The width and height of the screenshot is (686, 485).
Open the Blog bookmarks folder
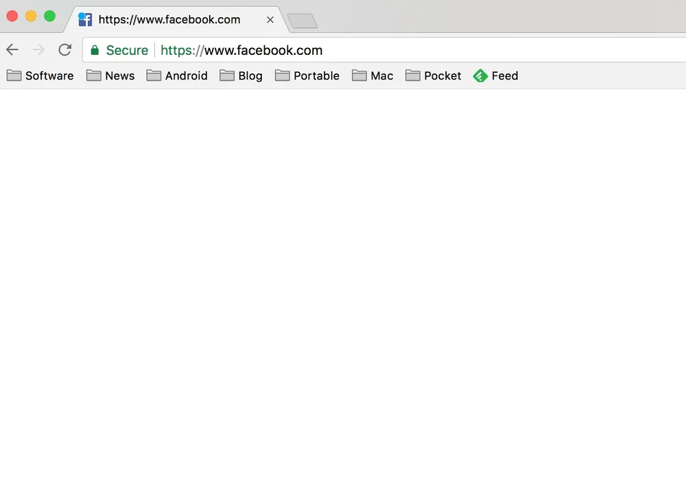pos(241,76)
